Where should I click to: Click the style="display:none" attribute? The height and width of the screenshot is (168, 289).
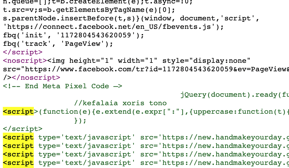coord(206,61)
